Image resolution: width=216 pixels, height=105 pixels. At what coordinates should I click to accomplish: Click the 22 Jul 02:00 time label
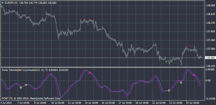[159, 103]
